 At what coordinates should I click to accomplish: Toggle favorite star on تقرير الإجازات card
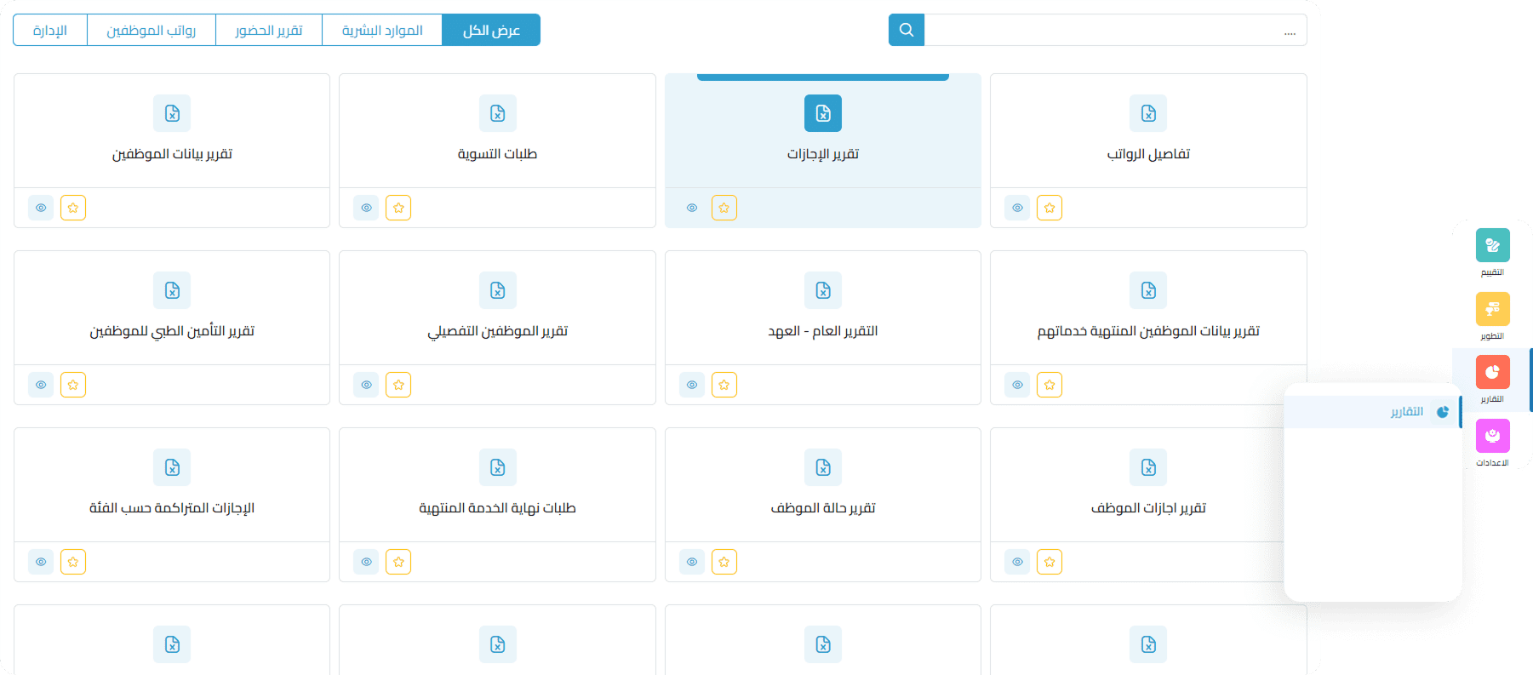[x=724, y=208]
